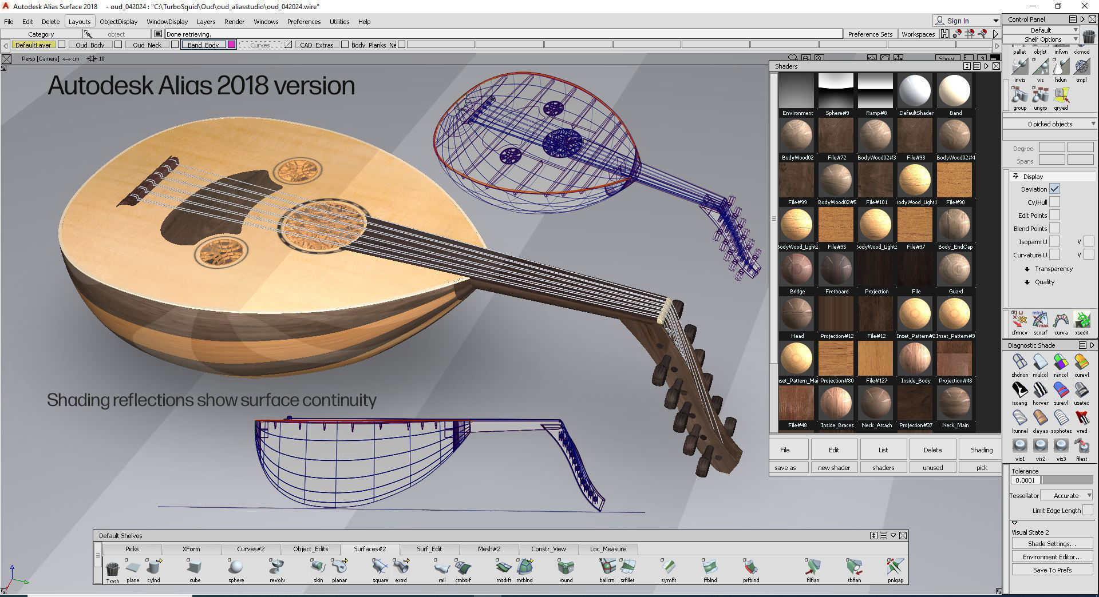This screenshot has width=1099, height=597.
Task: Switch to the Surf_Edit shelf tab
Action: point(429,549)
